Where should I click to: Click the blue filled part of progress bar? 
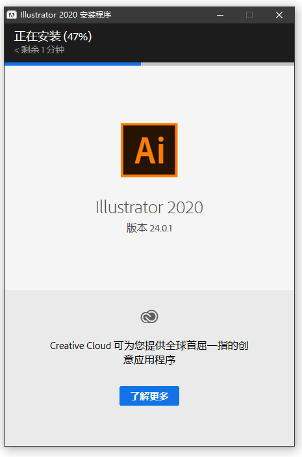point(73,64)
